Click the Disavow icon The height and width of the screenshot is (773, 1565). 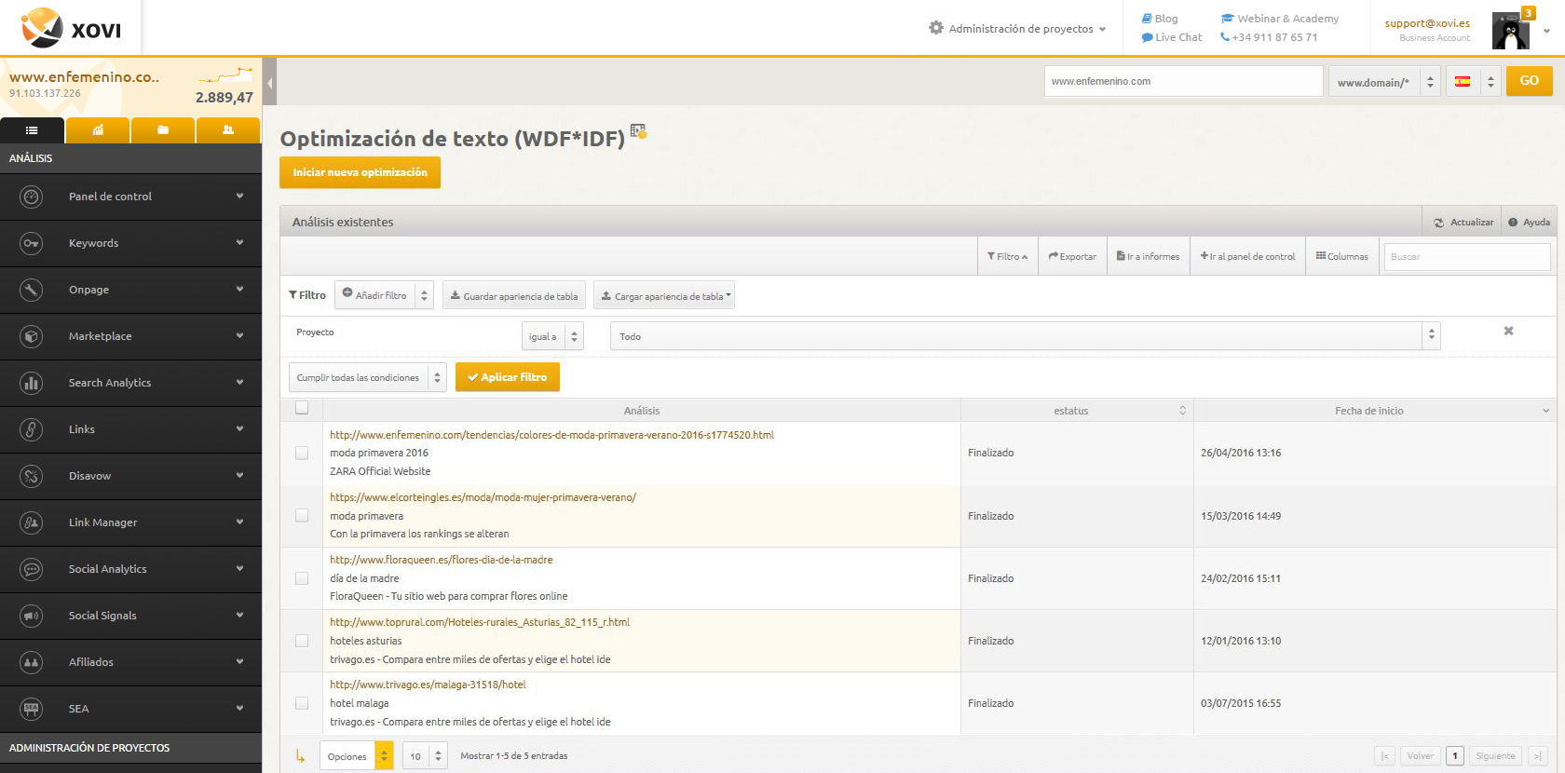(32, 476)
